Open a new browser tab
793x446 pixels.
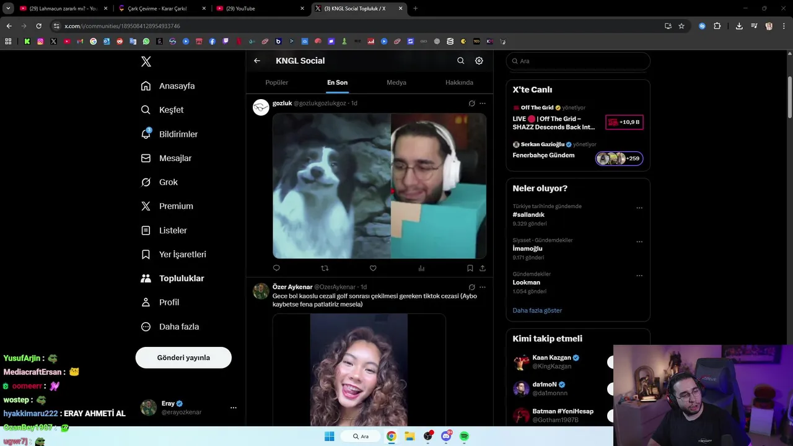coord(415,9)
